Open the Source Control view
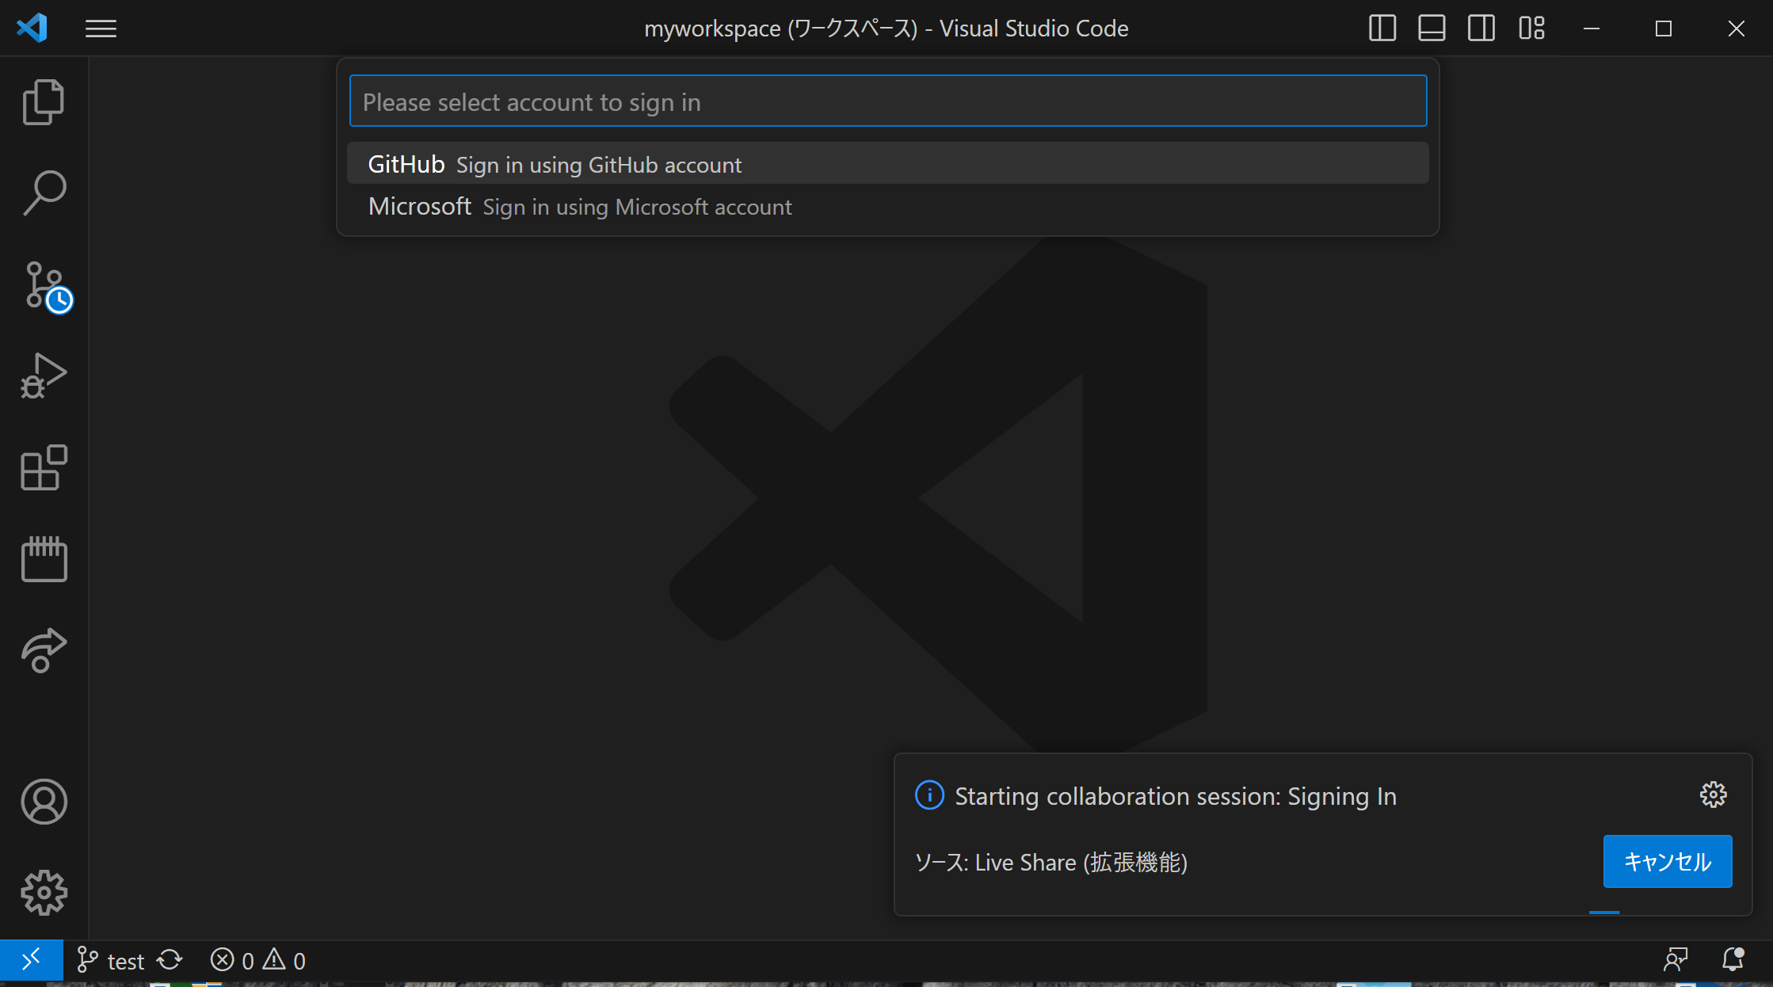The width and height of the screenshot is (1773, 987). 48,287
